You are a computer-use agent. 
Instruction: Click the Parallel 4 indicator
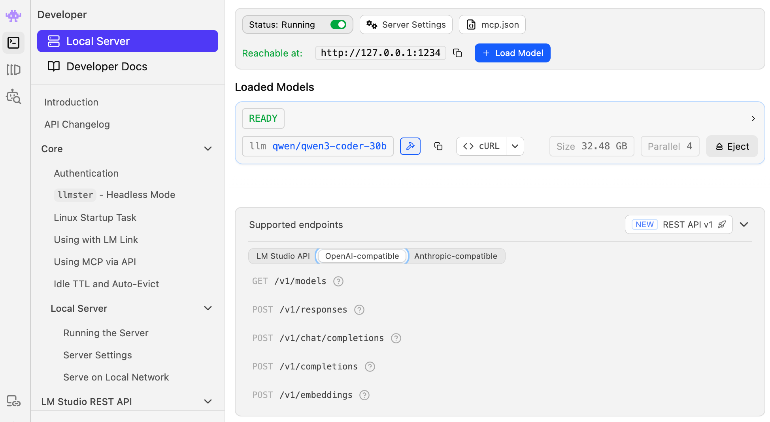670,146
